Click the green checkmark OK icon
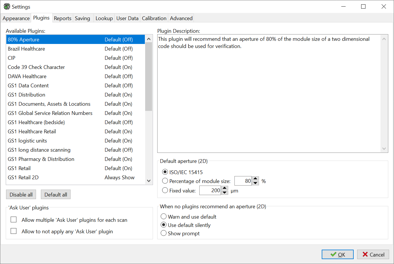Screen dimensions: 394x264 (x=333, y=254)
